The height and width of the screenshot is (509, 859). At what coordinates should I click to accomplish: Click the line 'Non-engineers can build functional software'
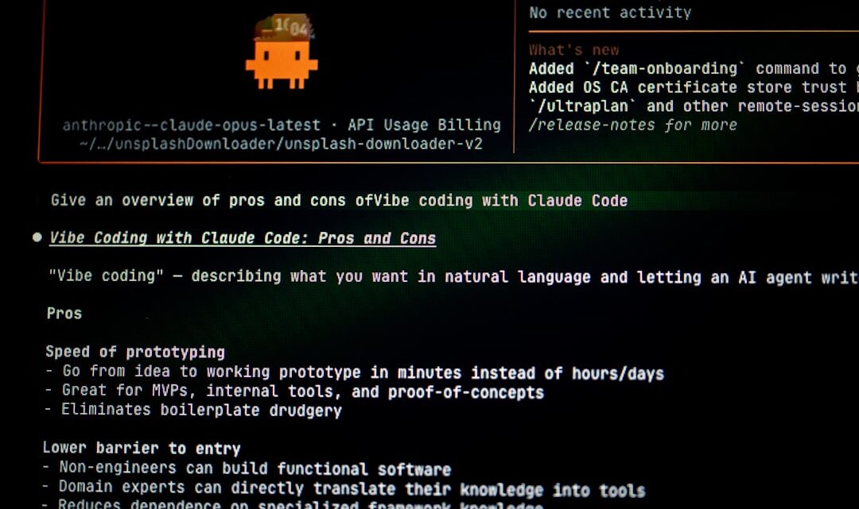(247, 469)
